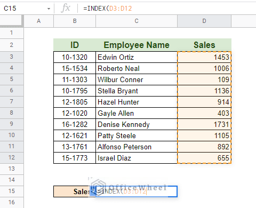Click the Patty Steele cell
Viewport: 256px width, 208px height.
pyautogui.click(x=137, y=135)
